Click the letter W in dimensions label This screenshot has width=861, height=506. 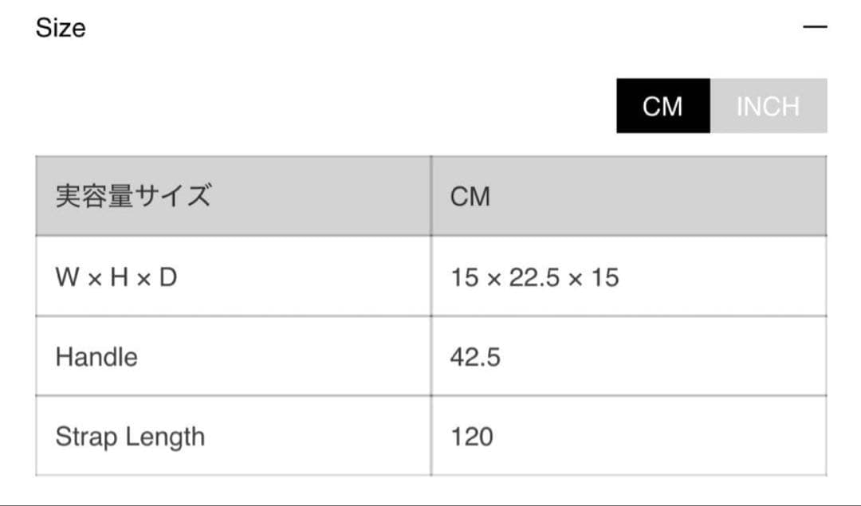66,277
